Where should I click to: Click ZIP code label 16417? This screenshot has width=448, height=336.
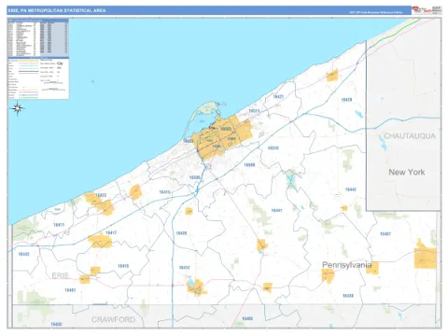pos(111,232)
